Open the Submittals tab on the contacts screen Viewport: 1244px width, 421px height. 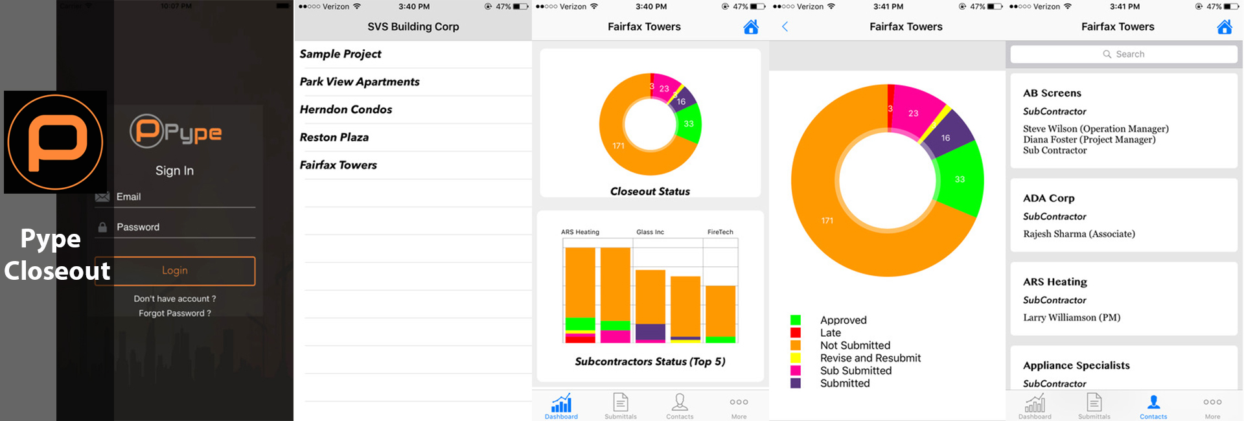(x=1094, y=406)
